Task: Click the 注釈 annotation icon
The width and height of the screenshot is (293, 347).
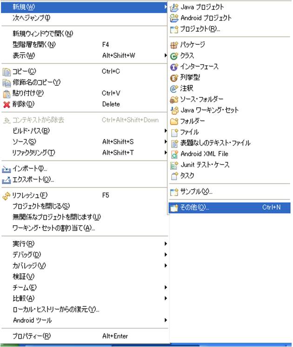Action: click(174, 89)
